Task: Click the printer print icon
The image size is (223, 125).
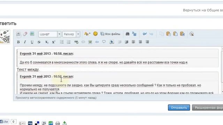Action: tap(57, 123)
